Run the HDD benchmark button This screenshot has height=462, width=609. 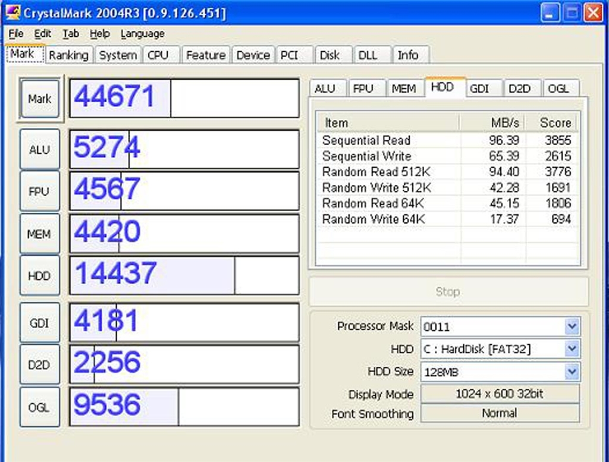pos(40,275)
